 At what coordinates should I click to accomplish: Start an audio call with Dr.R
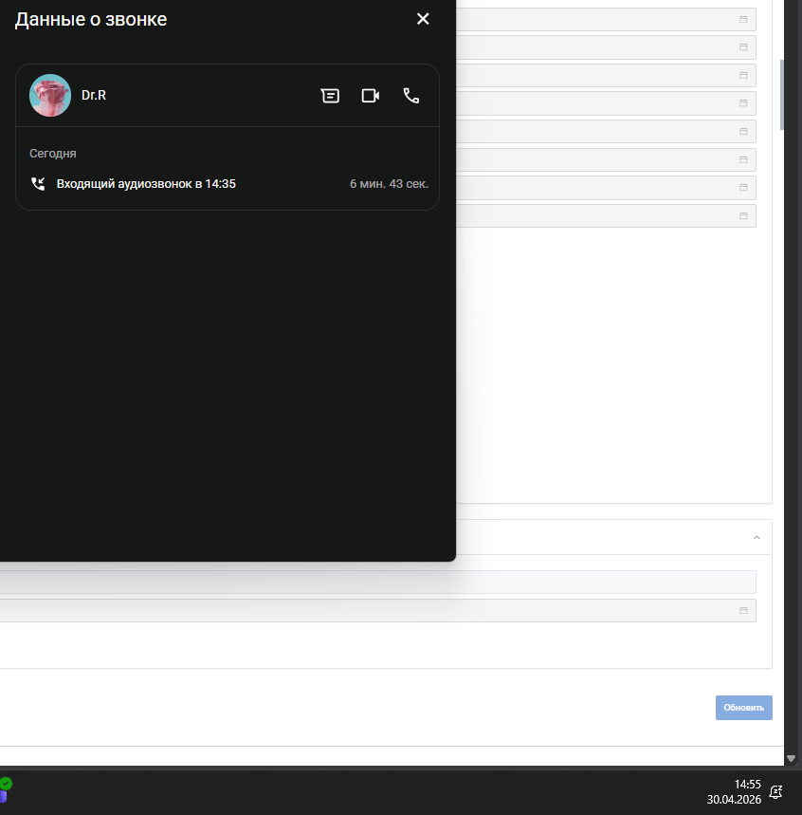click(411, 96)
